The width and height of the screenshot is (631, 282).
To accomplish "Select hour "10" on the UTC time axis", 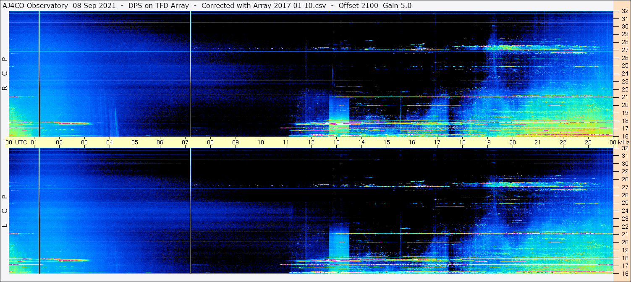I will pos(261,142).
